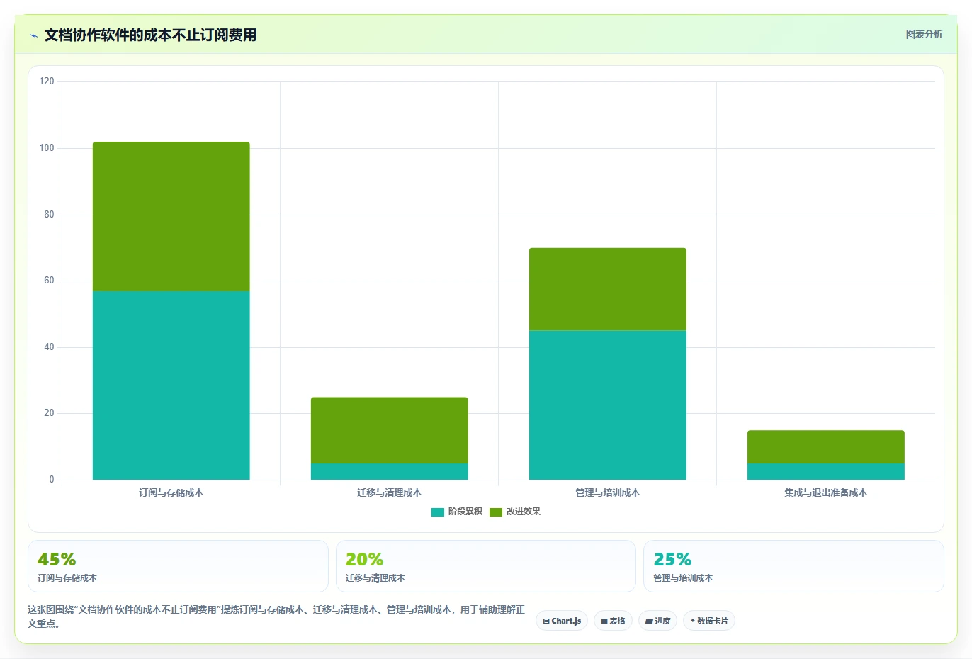Select the teal bar segment for 迁移与清理成本
The image size is (972, 659).
(390, 471)
